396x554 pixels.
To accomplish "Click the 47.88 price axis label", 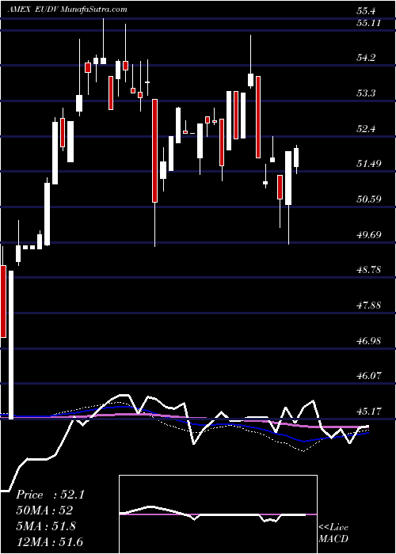I will [x=368, y=305].
